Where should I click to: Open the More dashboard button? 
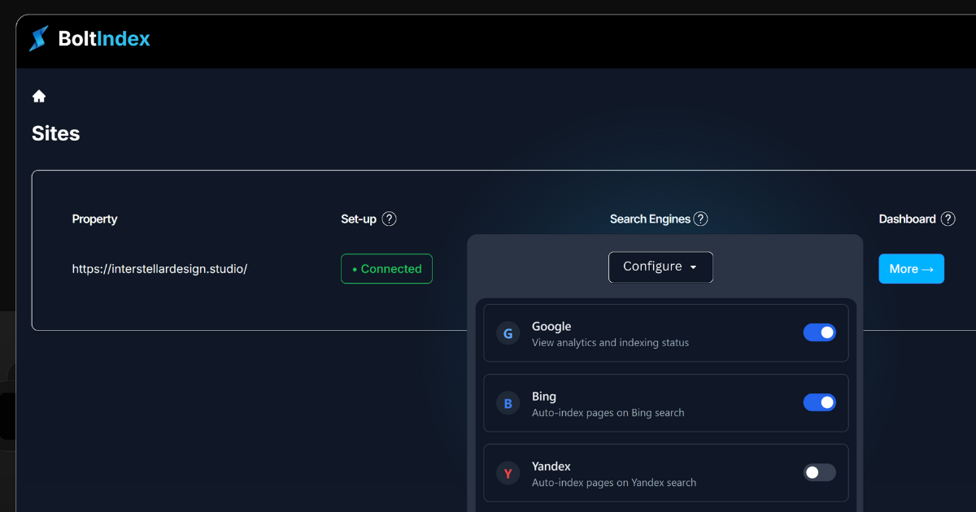point(911,269)
